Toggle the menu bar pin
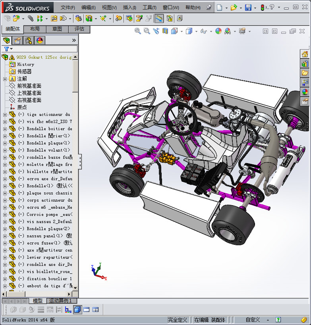Viewport: 311px width, 325px height. click(x=209, y=8)
